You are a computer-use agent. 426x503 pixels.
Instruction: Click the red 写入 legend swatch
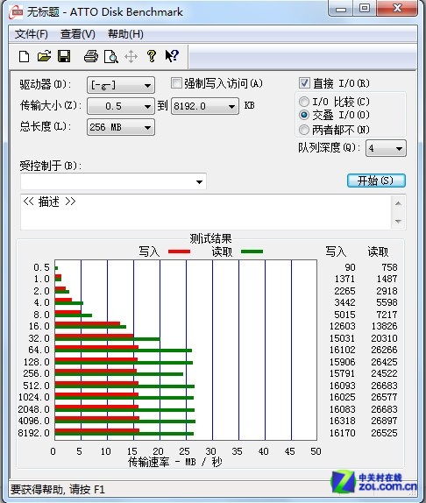(180, 251)
